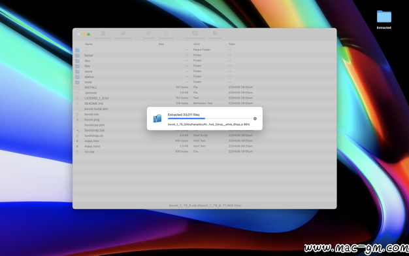Click the Open Archive toolbar icon
409x256 pixels.
[123, 33]
